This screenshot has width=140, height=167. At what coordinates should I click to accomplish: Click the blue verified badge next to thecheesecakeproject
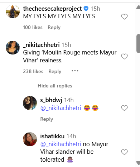[86, 9]
